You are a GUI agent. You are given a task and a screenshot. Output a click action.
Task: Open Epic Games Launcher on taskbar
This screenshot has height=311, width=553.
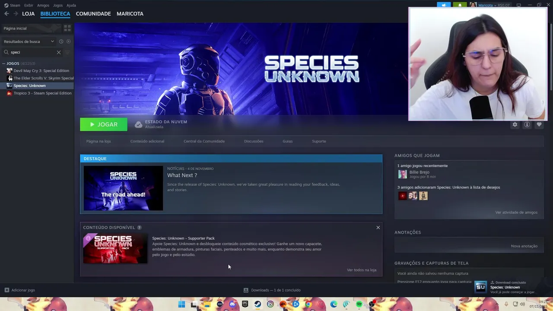[245, 305]
